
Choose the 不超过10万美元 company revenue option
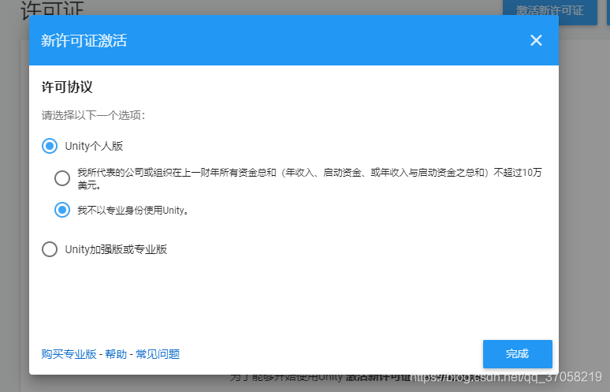(x=62, y=178)
